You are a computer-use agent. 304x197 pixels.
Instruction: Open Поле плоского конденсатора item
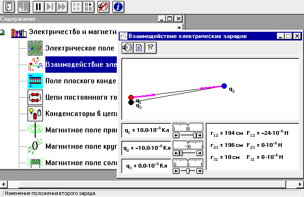pyautogui.click(x=81, y=81)
